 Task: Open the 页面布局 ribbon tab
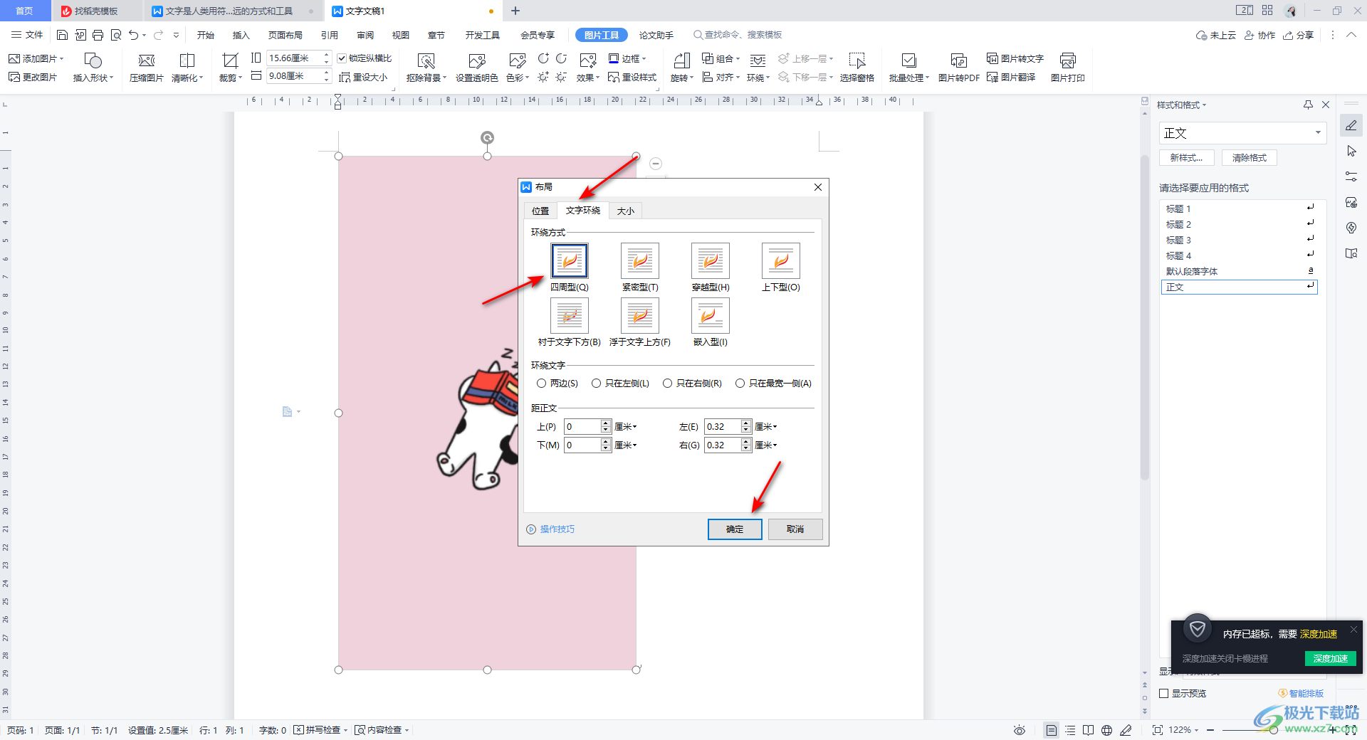(x=286, y=35)
